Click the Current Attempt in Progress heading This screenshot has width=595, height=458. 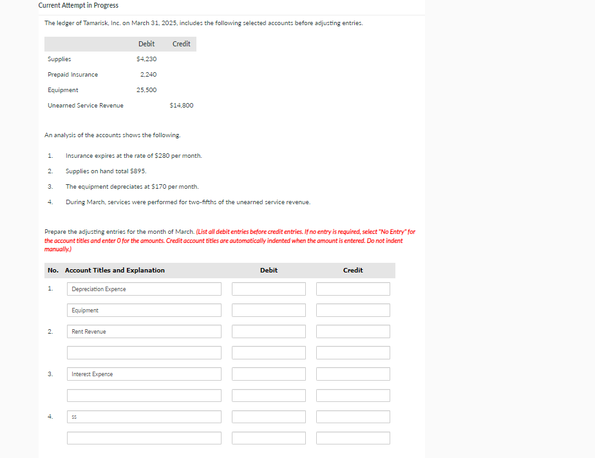pos(77,5)
